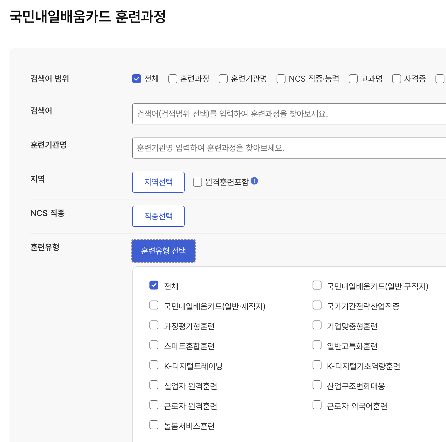Uncheck 전체 in 검색어 범위 row
446x442 pixels.
[x=137, y=79]
